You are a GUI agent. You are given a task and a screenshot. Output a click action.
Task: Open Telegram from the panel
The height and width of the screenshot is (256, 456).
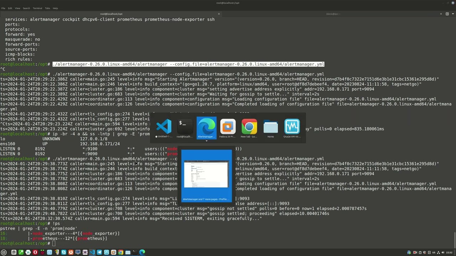99,252
